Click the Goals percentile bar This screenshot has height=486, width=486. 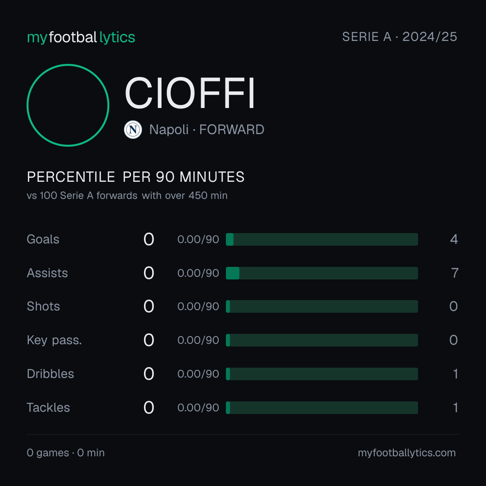pyautogui.click(x=322, y=239)
